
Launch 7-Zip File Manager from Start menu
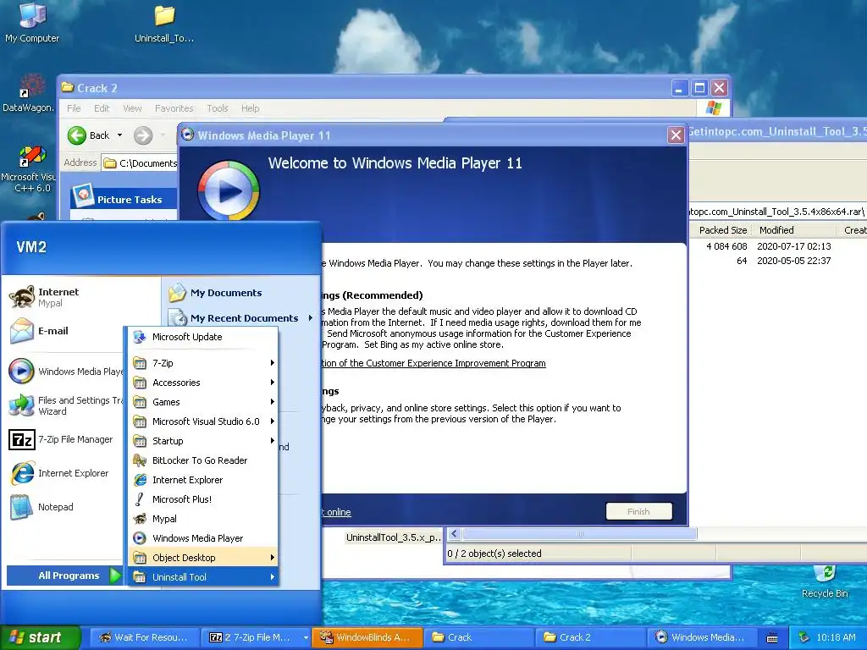coord(61,439)
